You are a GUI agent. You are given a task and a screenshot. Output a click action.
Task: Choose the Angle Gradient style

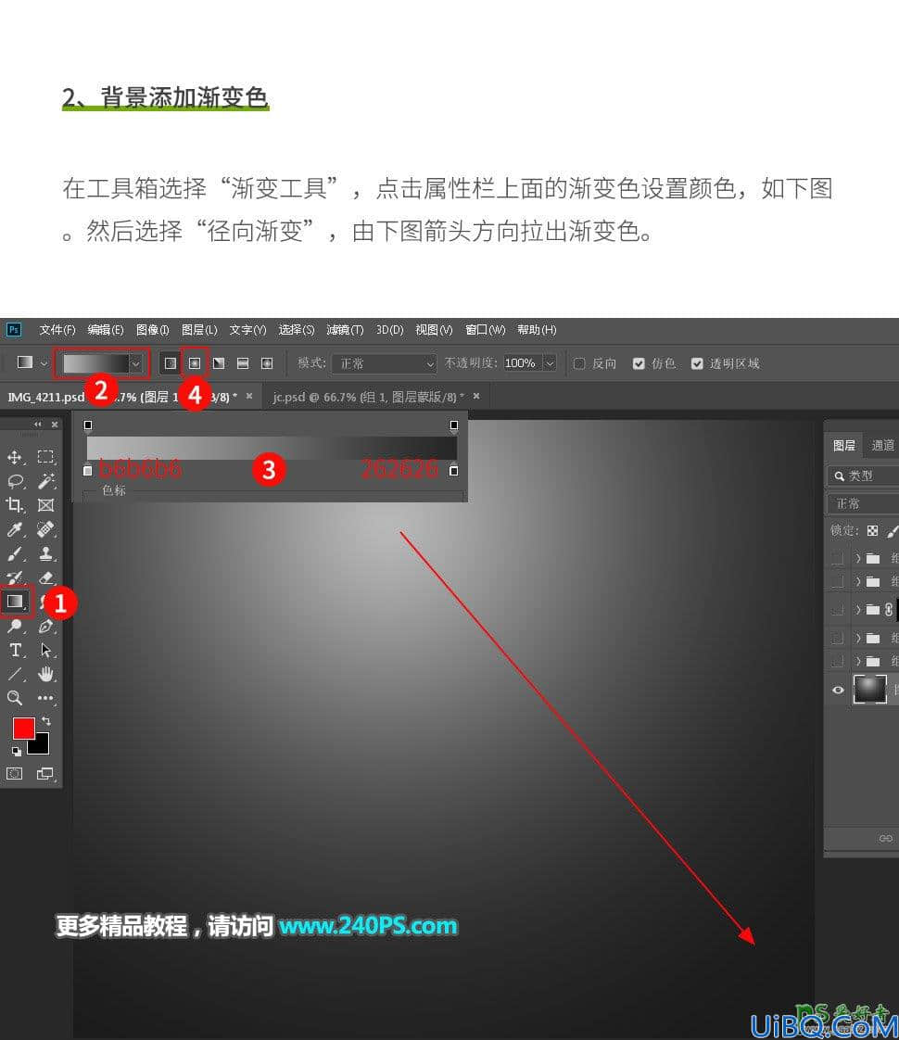(218, 362)
